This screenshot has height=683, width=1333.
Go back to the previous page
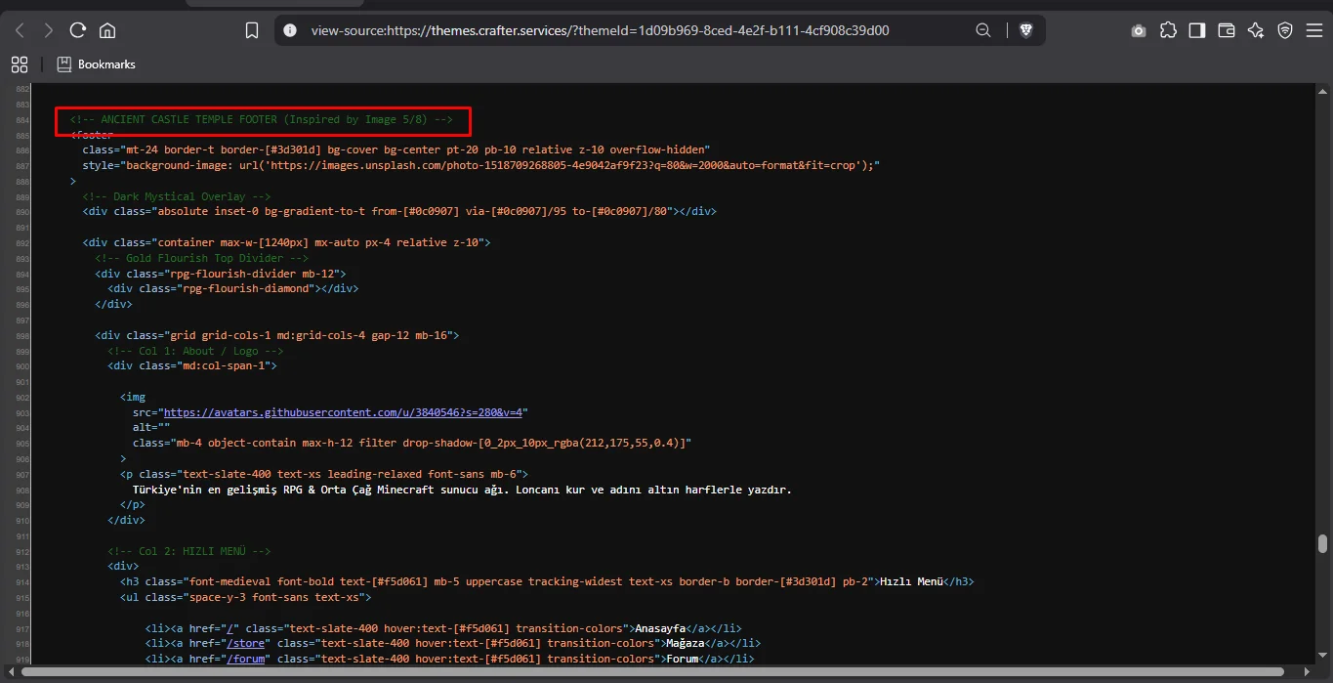20,30
